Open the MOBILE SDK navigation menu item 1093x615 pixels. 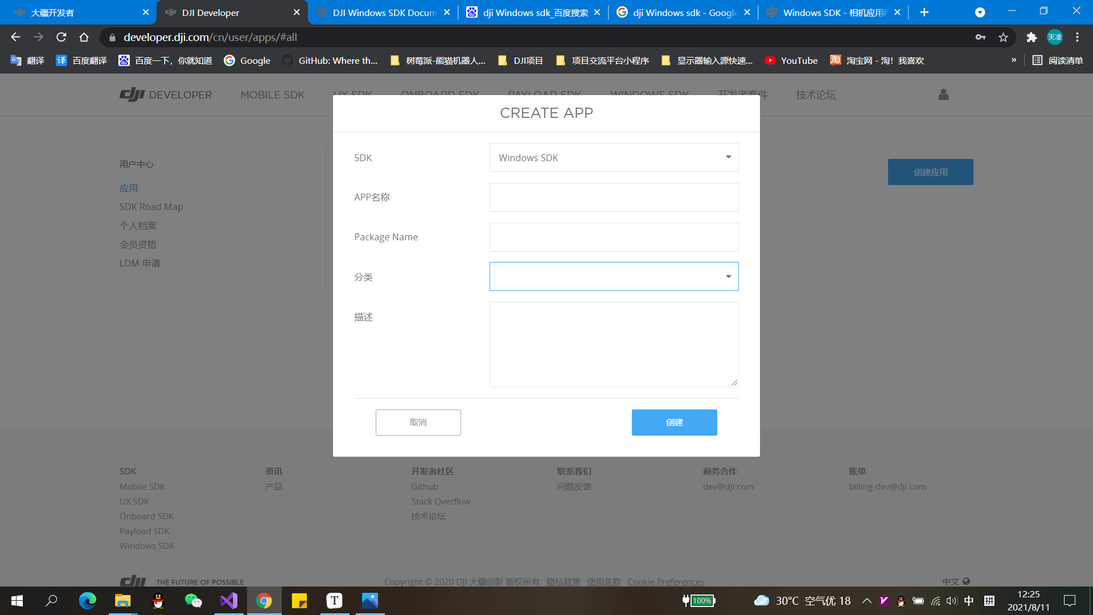[x=273, y=95]
